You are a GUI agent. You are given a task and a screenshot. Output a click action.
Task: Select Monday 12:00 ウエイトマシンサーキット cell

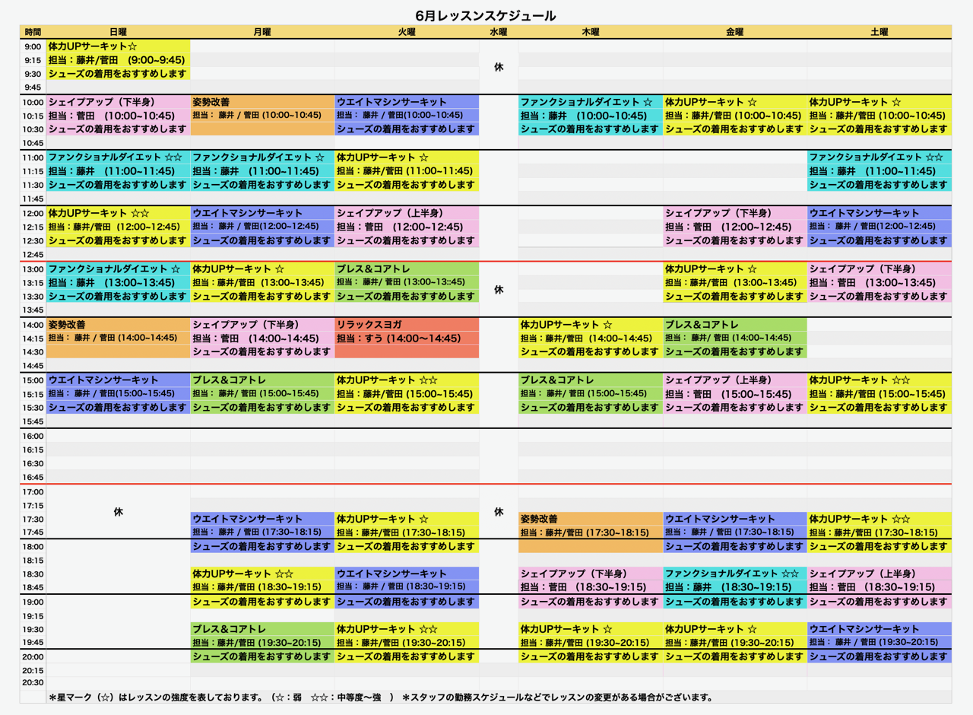[x=262, y=213]
